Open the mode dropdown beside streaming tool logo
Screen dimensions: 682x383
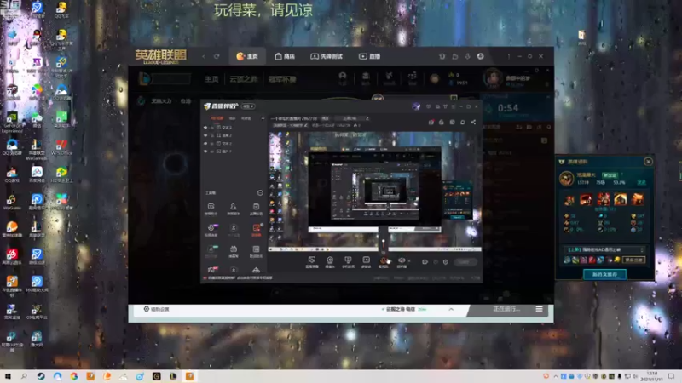coord(248,106)
